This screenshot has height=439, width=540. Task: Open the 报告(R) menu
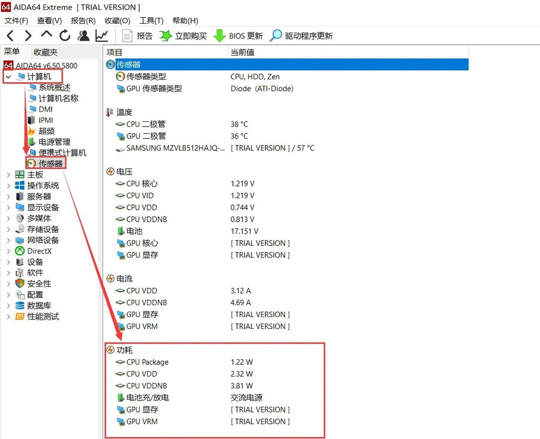tap(83, 20)
